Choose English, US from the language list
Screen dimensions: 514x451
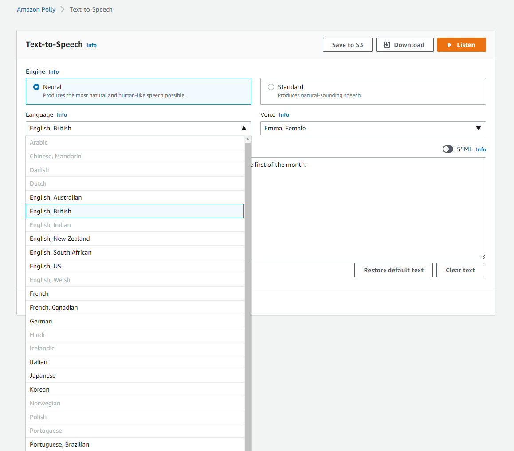pos(135,266)
